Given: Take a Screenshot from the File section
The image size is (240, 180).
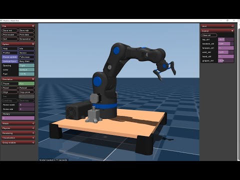Looking at the screenshot, I should click(x=26, y=39).
